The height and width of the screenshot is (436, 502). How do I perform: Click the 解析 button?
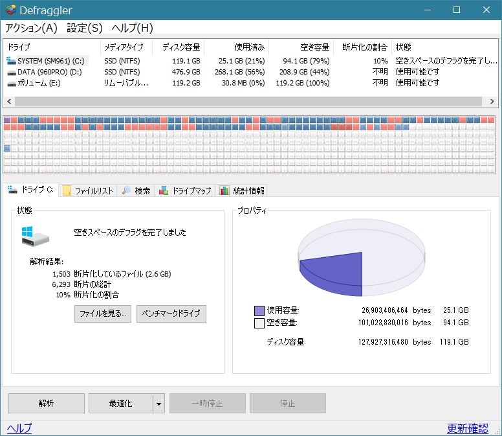click(x=47, y=404)
